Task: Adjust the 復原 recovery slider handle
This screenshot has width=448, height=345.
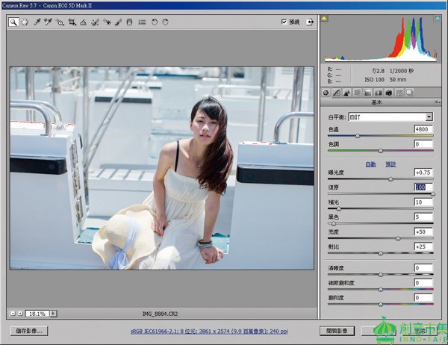Action: 433,194
